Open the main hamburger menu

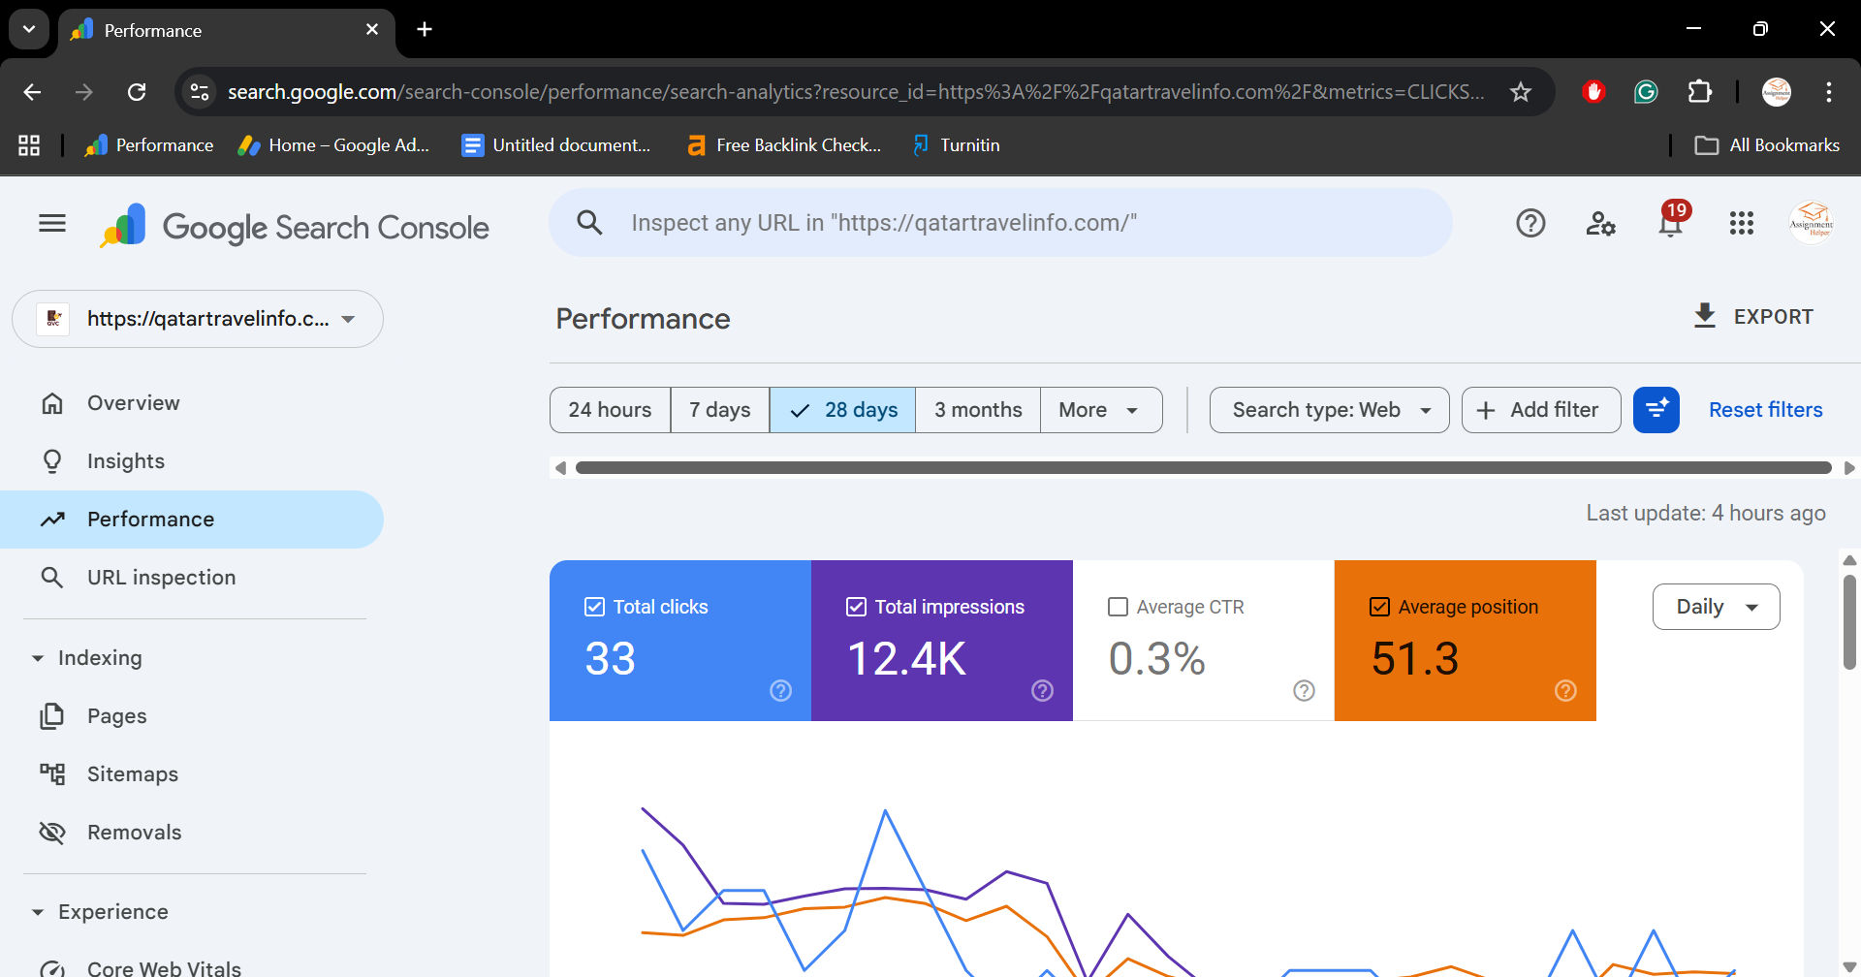(x=52, y=224)
